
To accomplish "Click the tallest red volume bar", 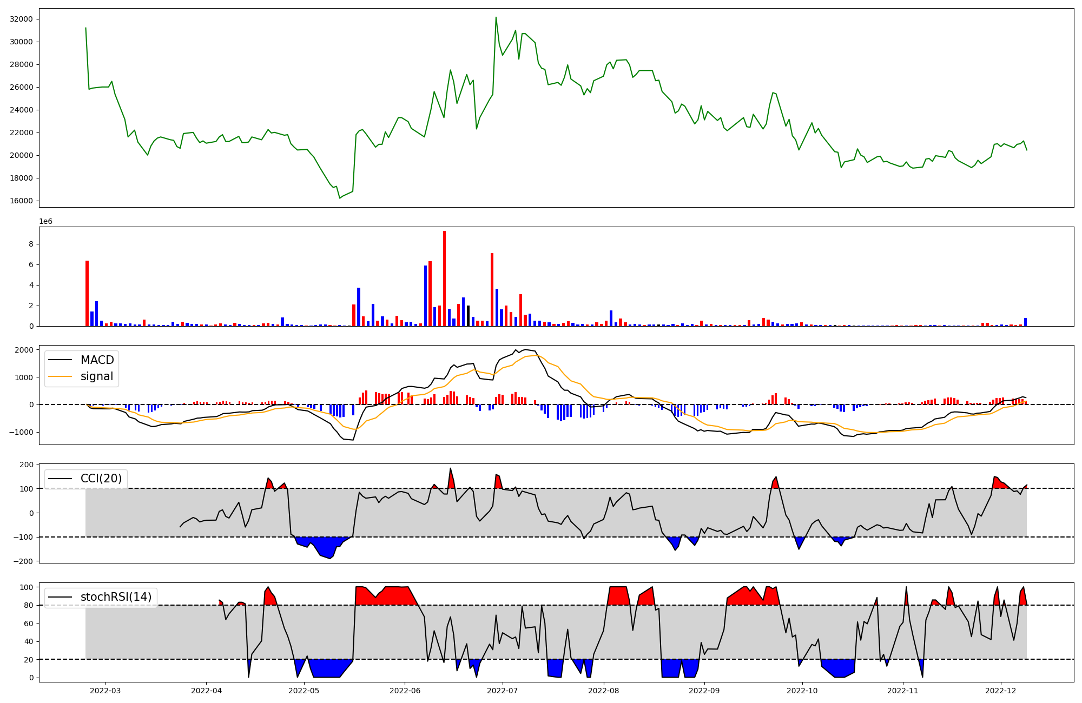I will click(444, 278).
